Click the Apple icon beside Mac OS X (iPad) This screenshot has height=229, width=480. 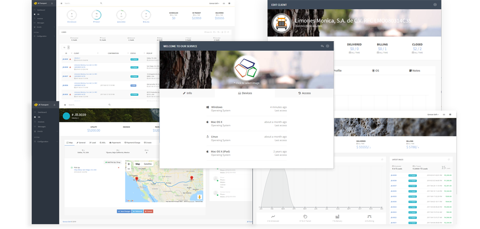pos(207,151)
